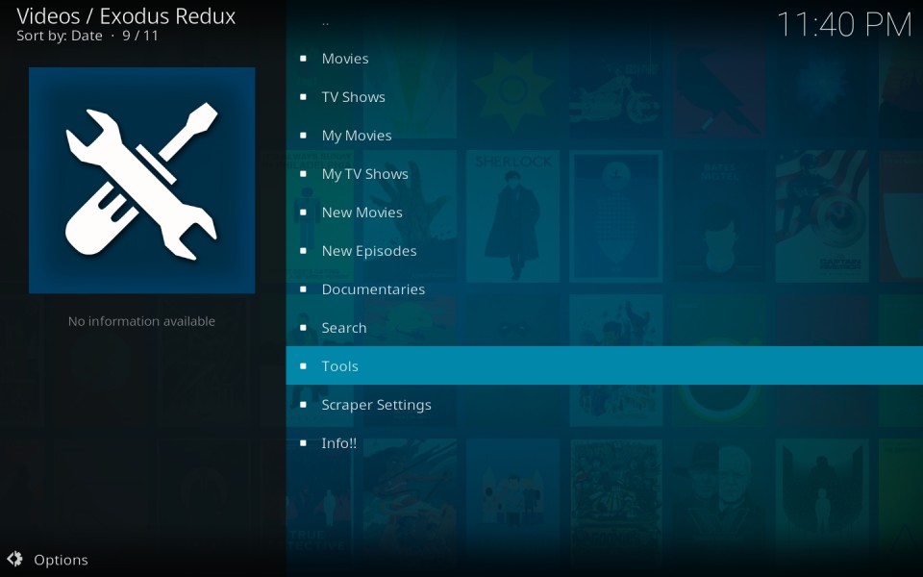Click the Options gear icon
Image resolution: width=923 pixels, height=577 pixels.
14,559
